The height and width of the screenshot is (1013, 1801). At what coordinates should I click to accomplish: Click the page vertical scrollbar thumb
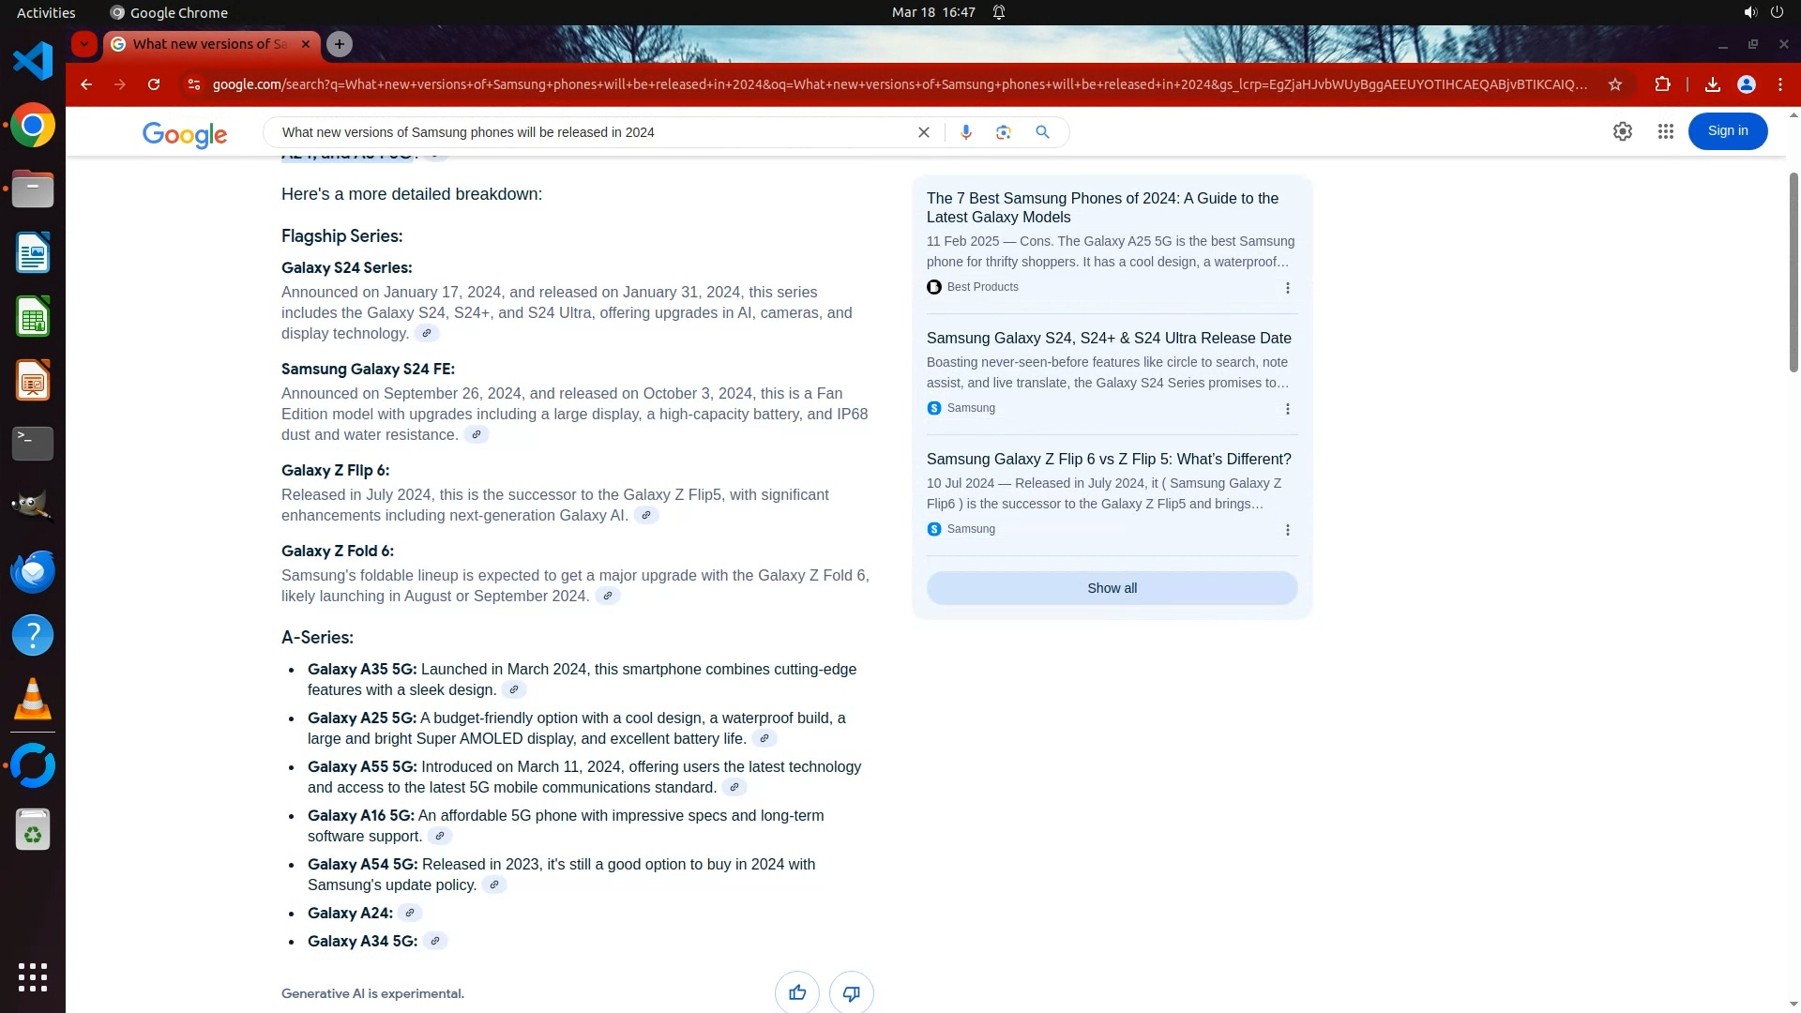point(1793,272)
